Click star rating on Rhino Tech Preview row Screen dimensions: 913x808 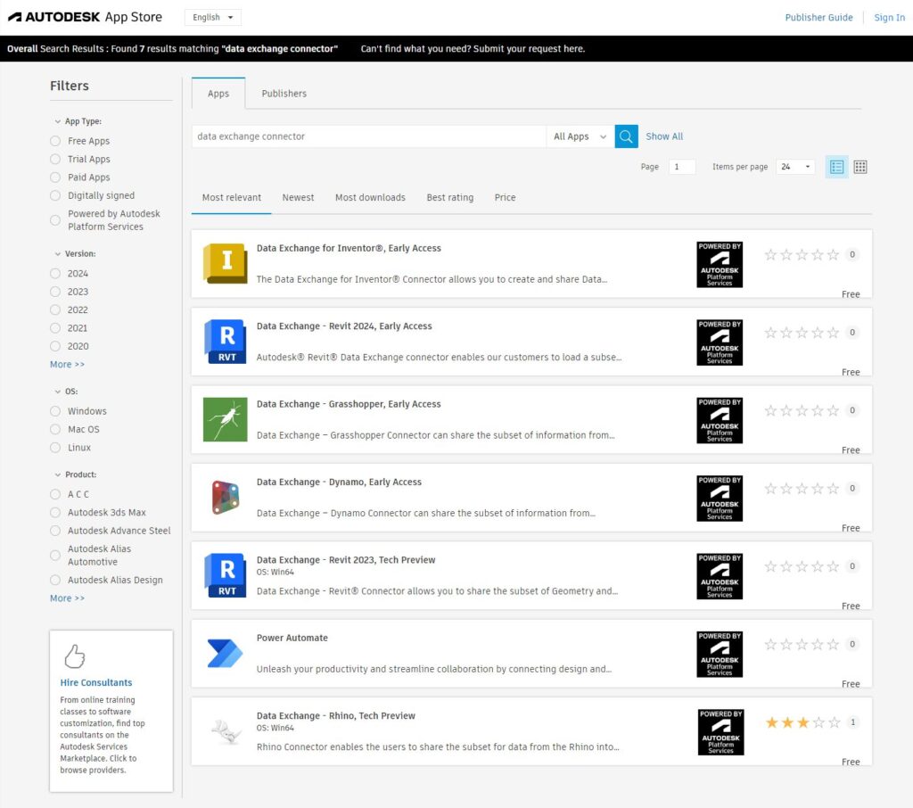coord(803,722)
